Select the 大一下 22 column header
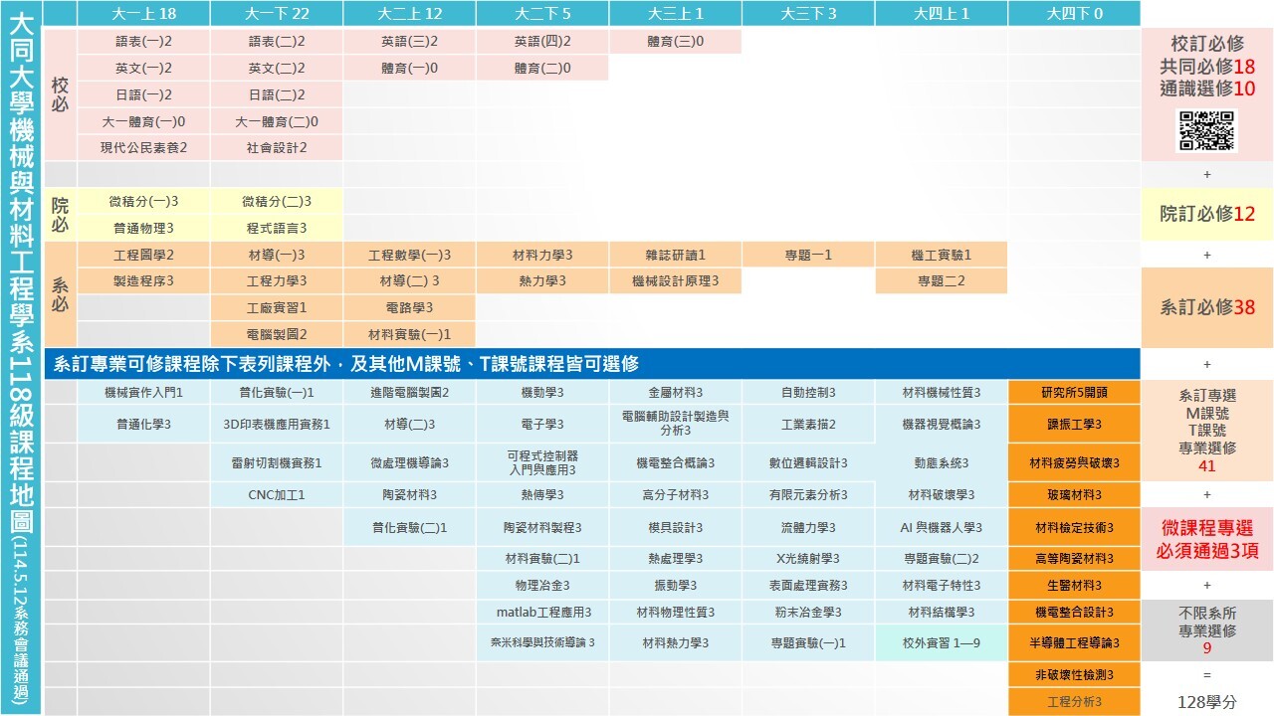This screenshot has width=1274, height=716. coord(277,13)
